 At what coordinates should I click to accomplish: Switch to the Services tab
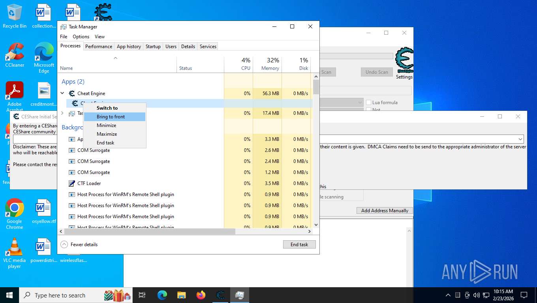coord(208,47)
